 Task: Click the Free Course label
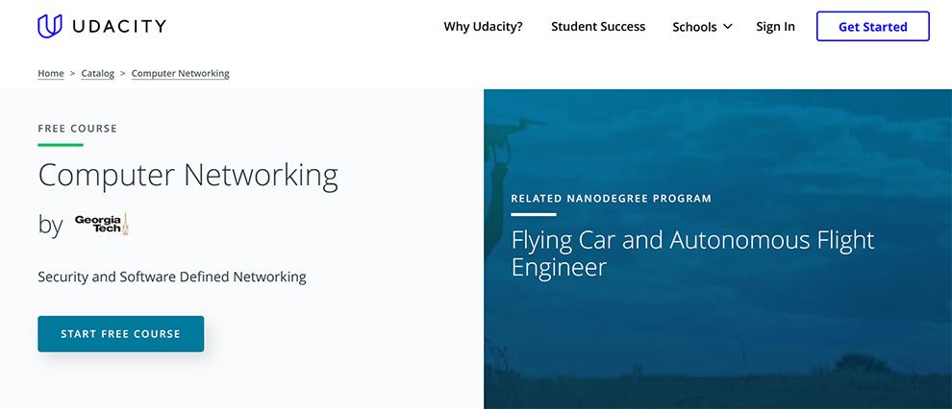tap(77, 129)
